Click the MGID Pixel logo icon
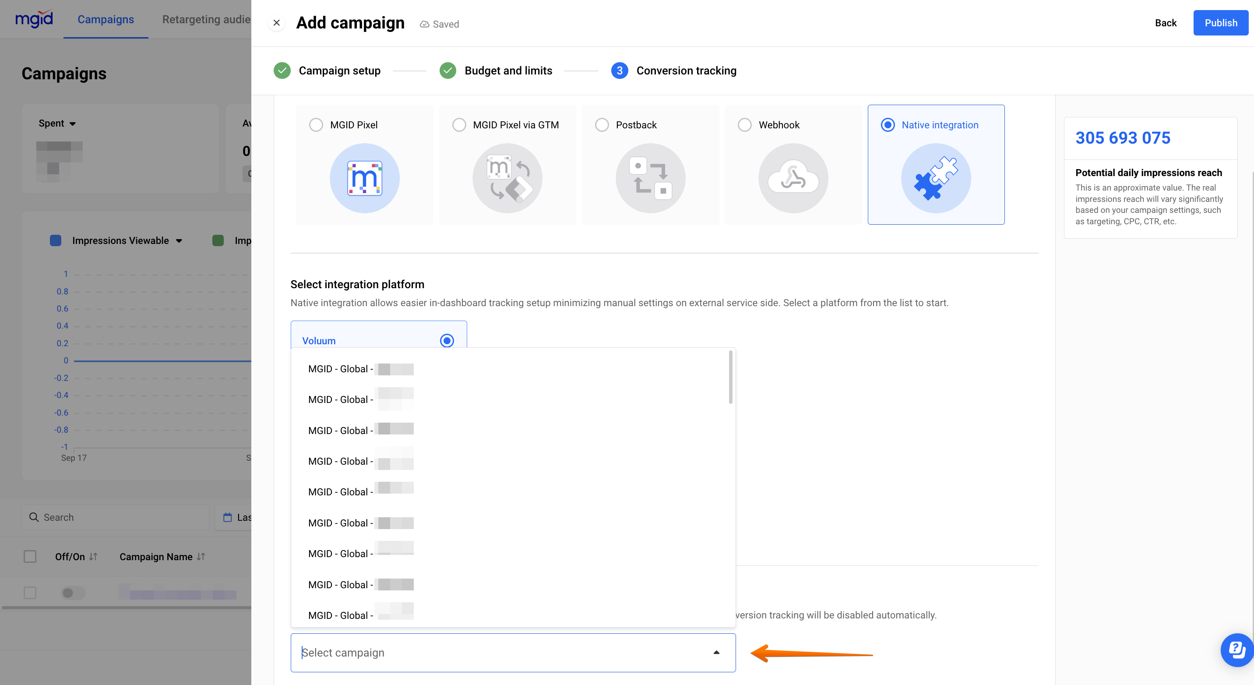Screen dimensions: 1254x685 (364, 178)
